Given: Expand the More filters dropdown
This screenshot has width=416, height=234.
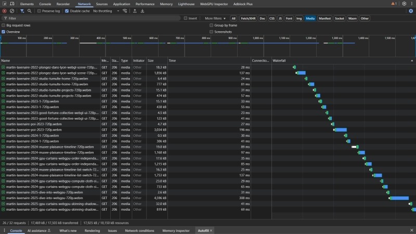Looking at the screenshot, I should point(216,18).
